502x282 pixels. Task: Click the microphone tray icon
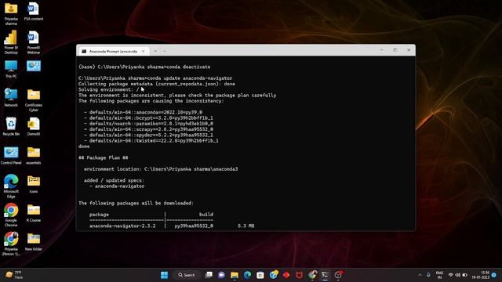[428, 275]
